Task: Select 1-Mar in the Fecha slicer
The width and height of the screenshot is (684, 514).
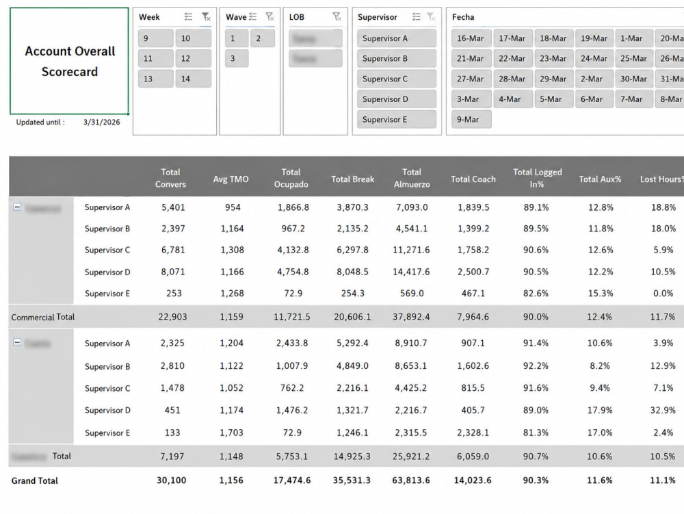Action: point(634,38)
